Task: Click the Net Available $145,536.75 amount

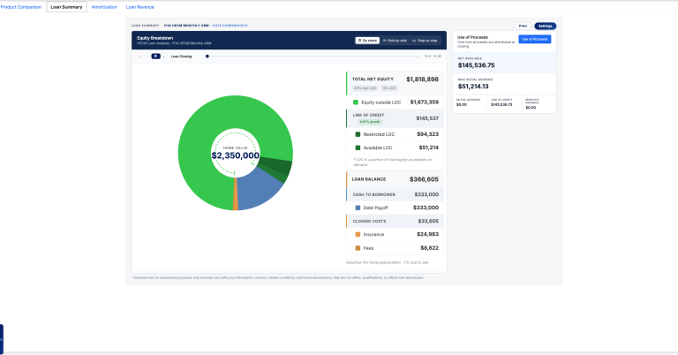Action: pyautogui.click(x=476, y=65)
